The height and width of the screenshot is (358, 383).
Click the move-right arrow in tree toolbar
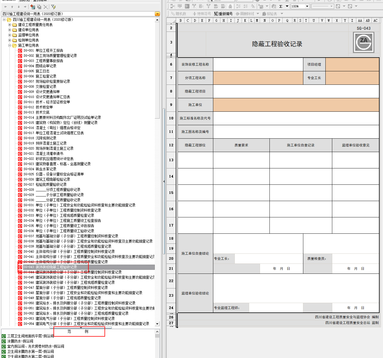coord(25,7)
